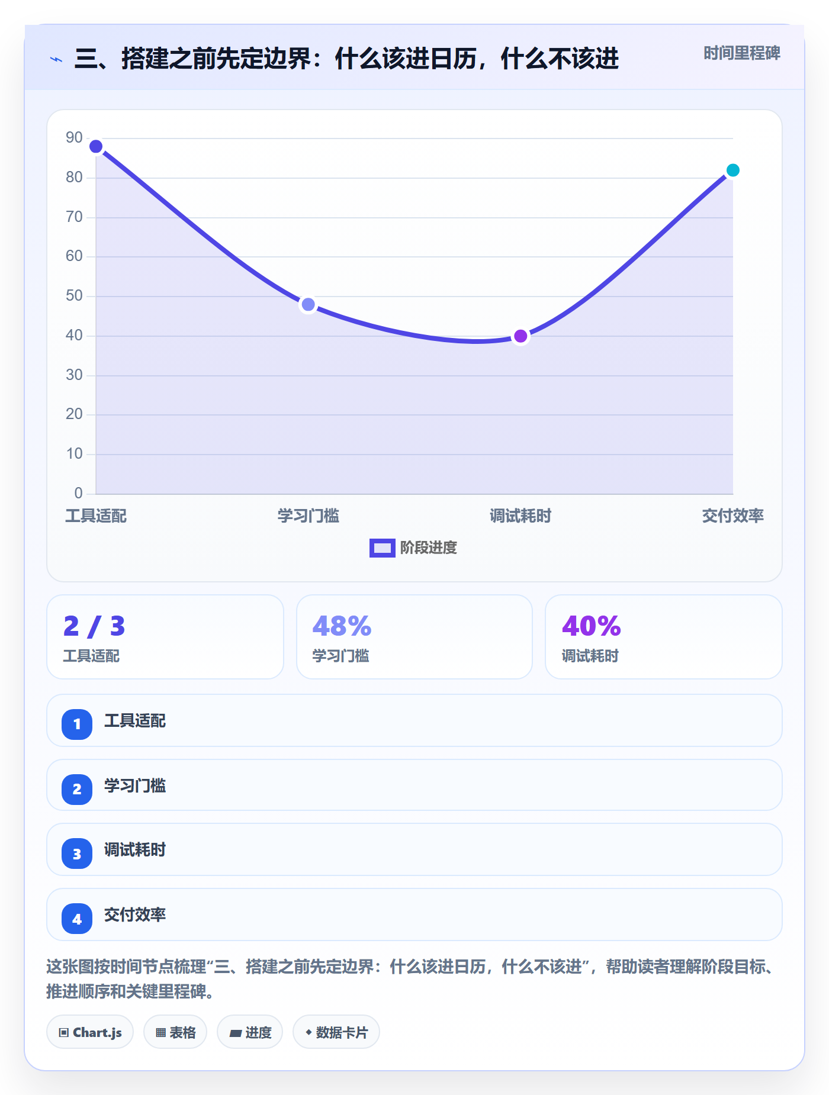
Task: Click the 工具适配 data point on the chart
Action: coord(96,146)
